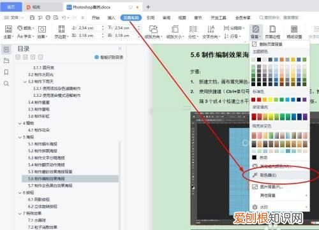Collapse the chapter 7 outline node
319x230 pixels.
click(x=20, y=213)
